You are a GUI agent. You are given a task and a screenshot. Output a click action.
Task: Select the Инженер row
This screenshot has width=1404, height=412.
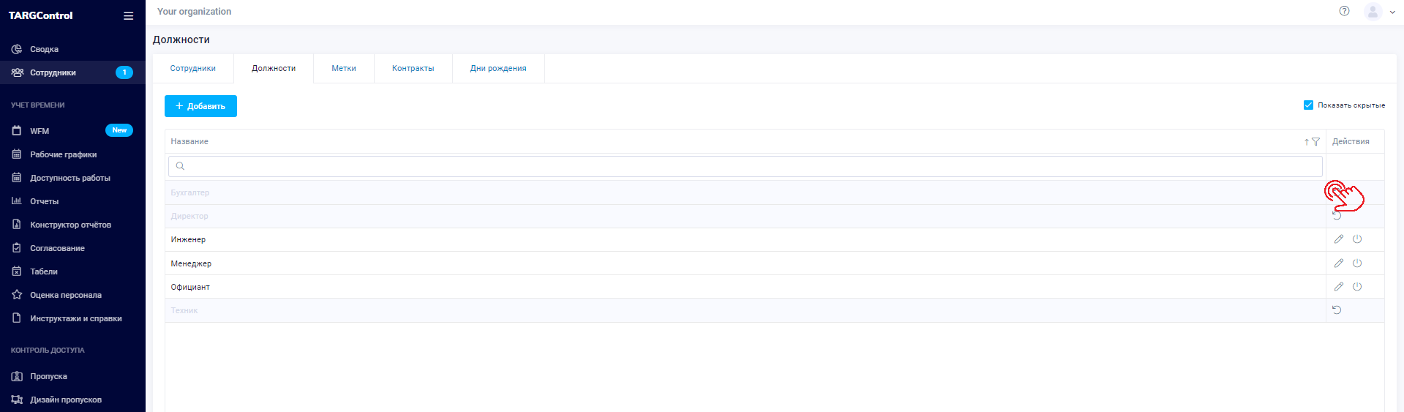(x=775, y=239)
